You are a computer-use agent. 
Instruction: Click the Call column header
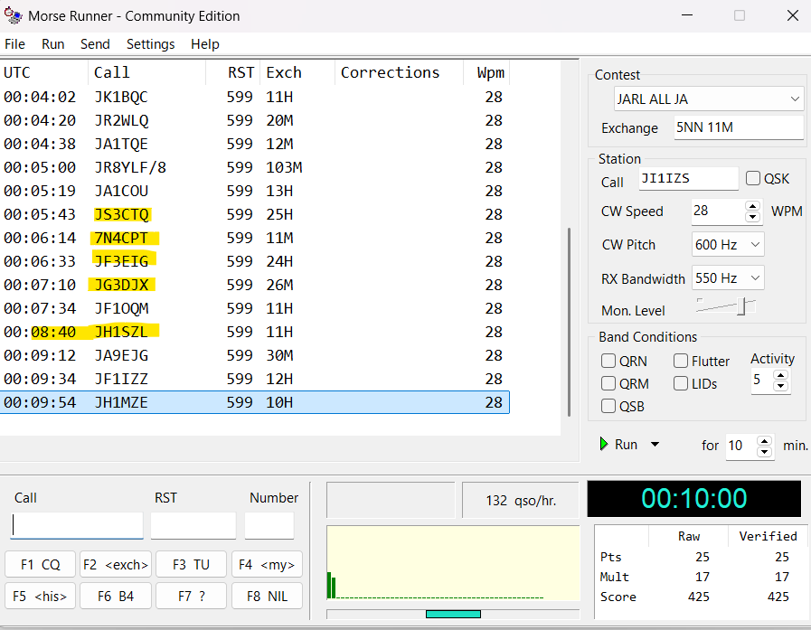(146, 72)
